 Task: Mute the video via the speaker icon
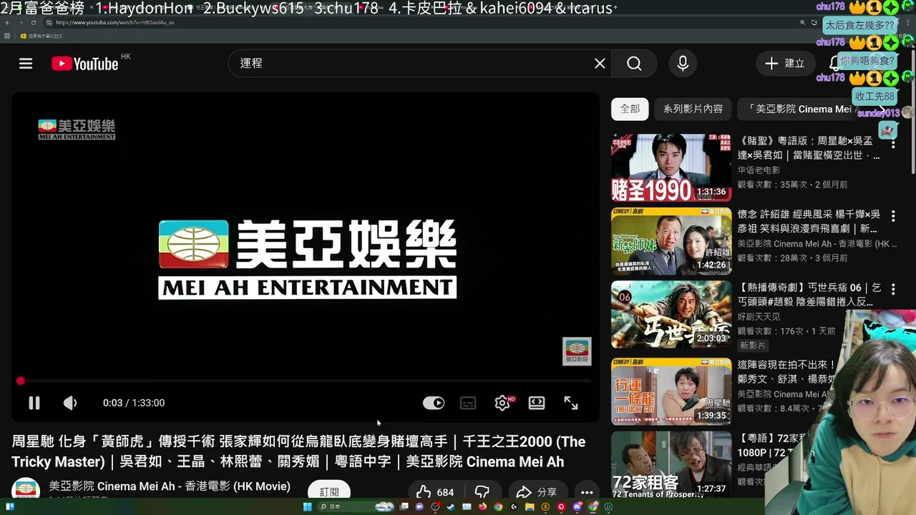tap(70, 403)
